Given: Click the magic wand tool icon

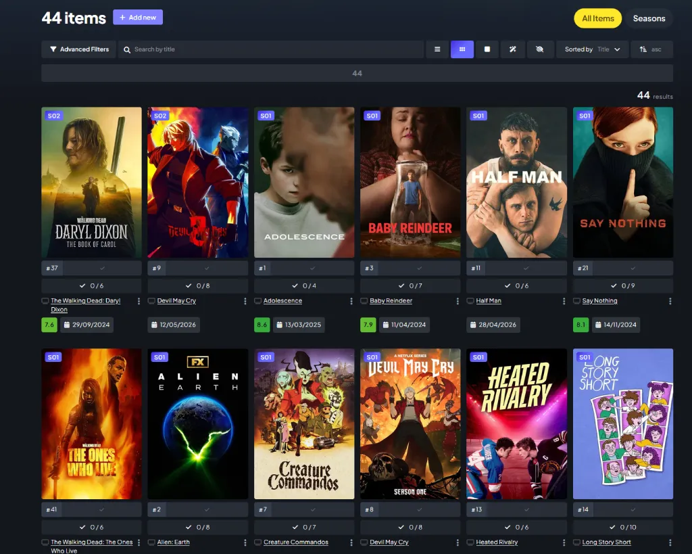Looking at the screenshot, I should click(512, 49).
